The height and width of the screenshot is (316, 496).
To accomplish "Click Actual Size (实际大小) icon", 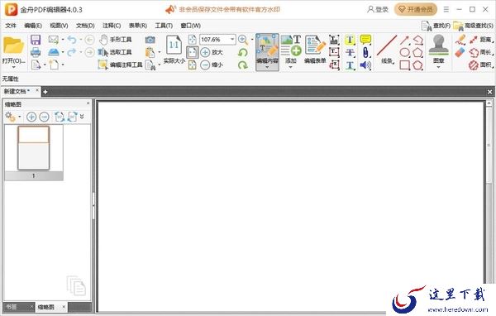I will 174,49.
